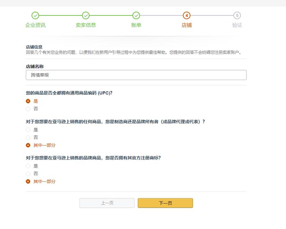Click the 上一页 button

(107, 203)
